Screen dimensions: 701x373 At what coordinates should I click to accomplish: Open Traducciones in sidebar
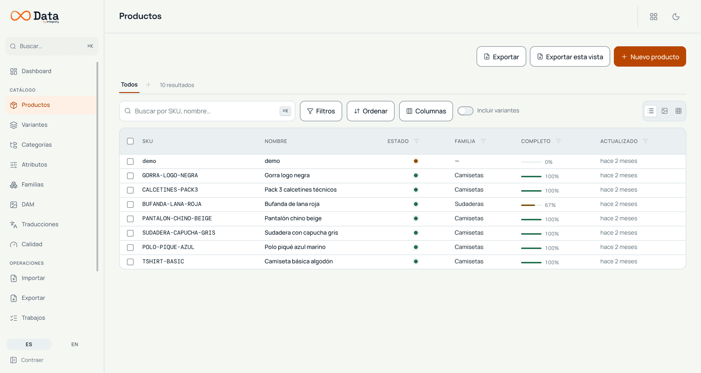tap(51, 224)
